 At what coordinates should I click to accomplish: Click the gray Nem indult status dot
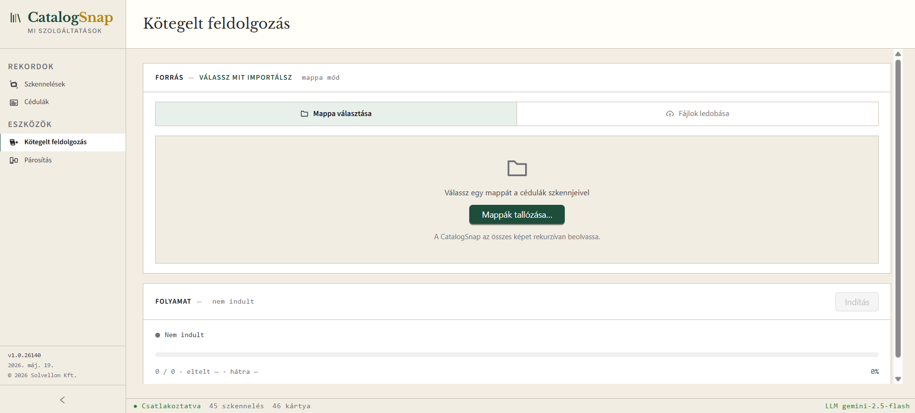tap(158, 335)
